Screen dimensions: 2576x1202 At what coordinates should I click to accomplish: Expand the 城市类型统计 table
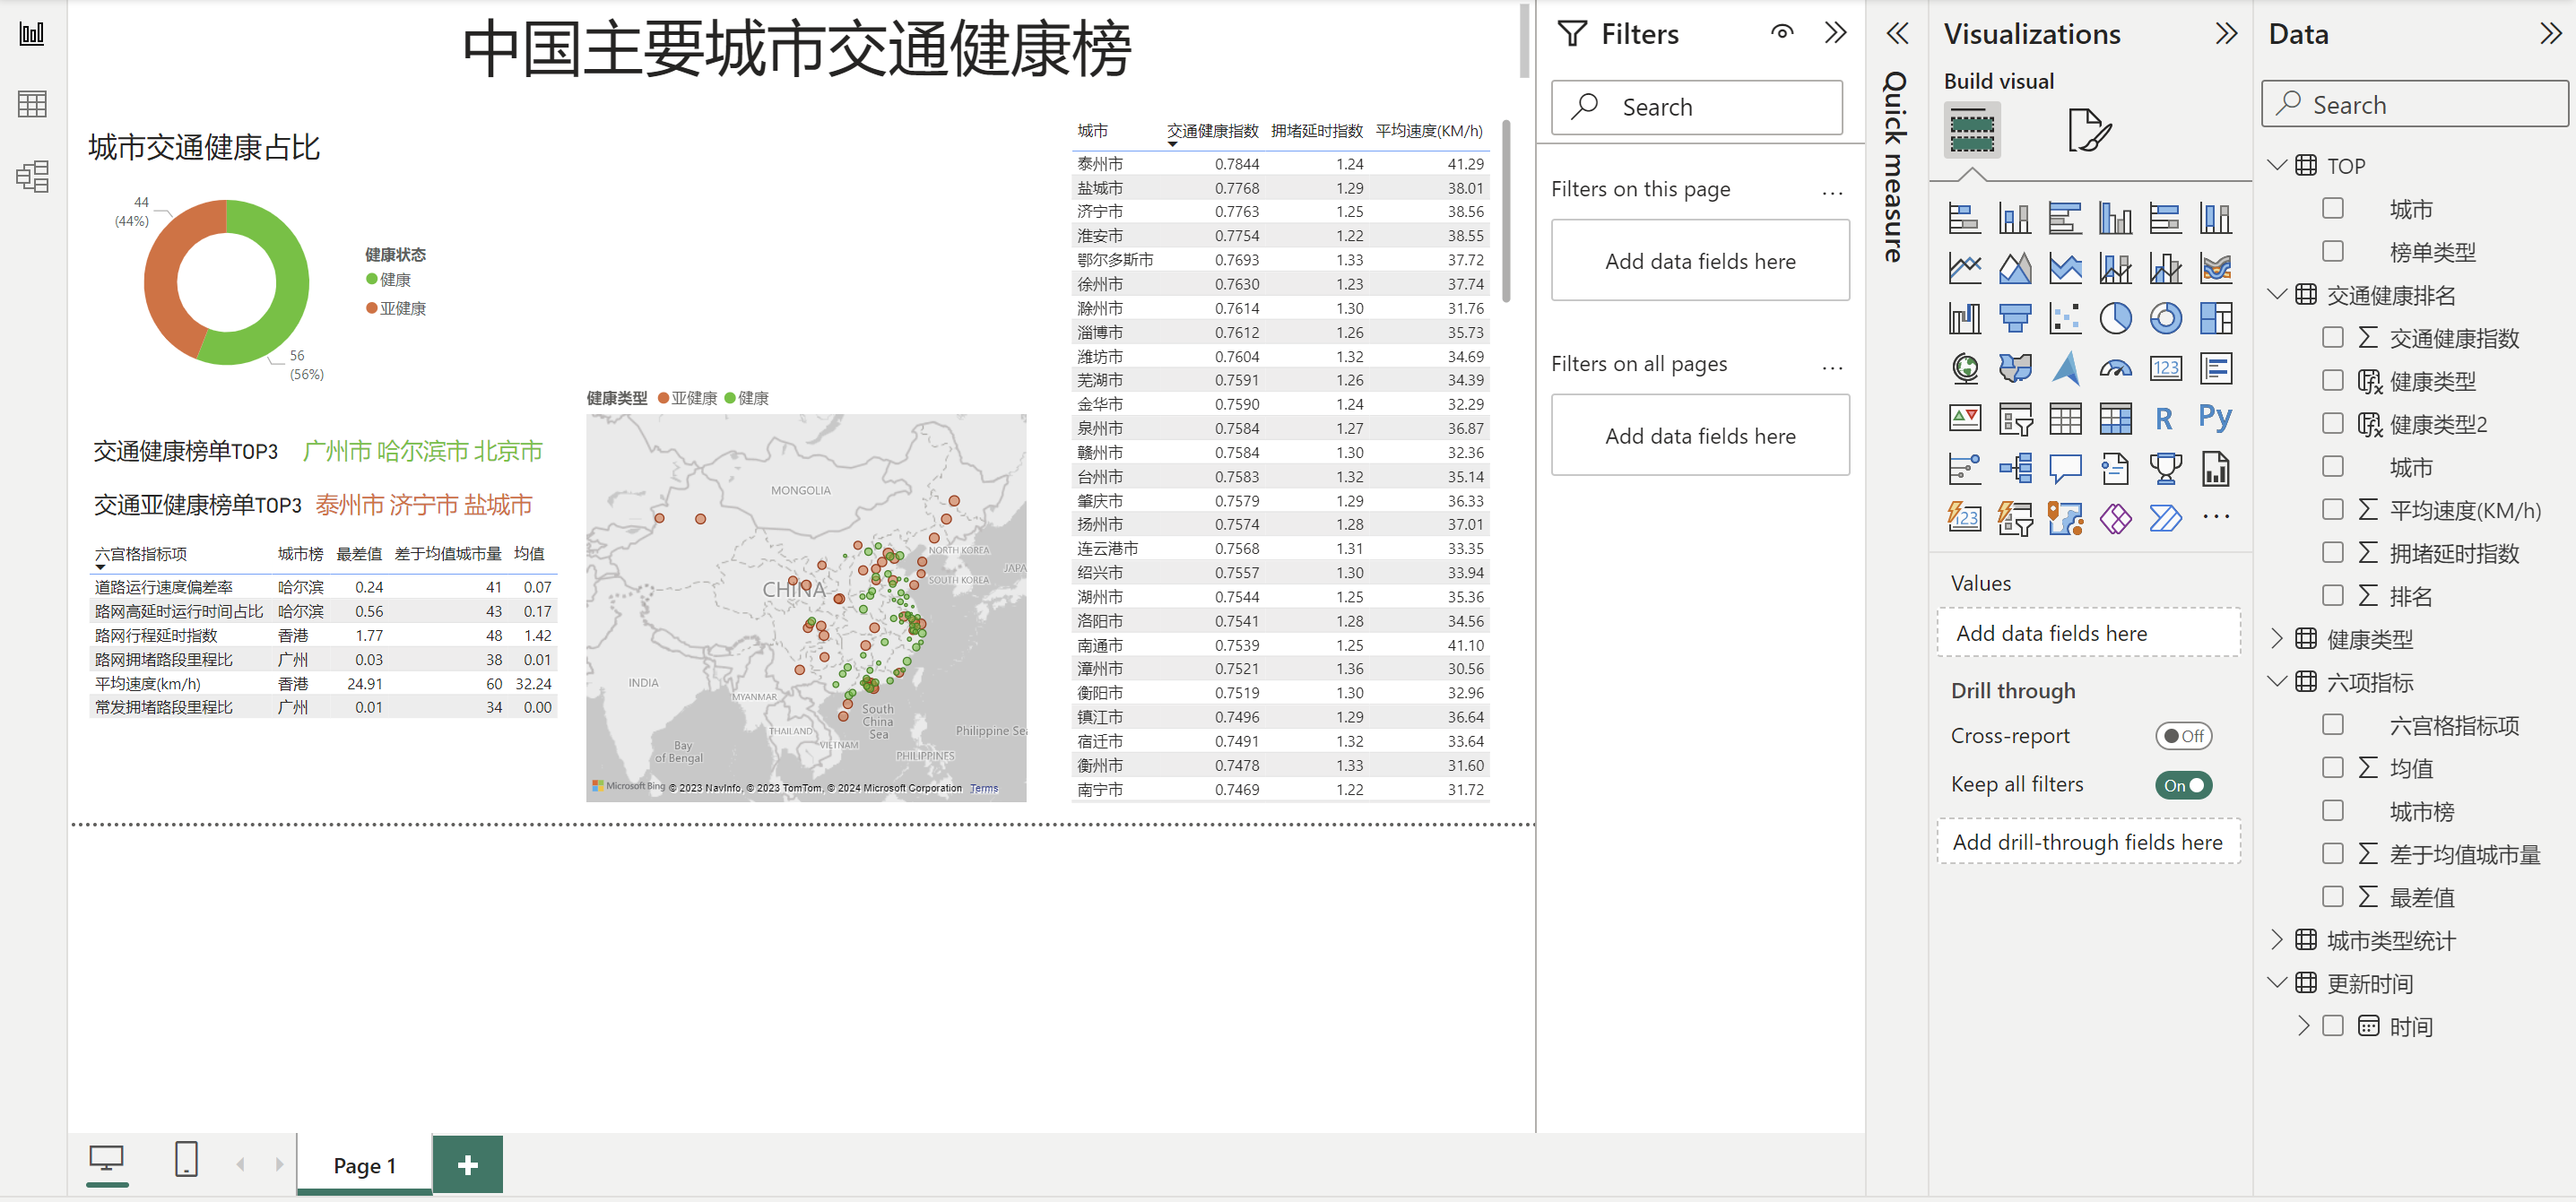(x=2277, y=940)
